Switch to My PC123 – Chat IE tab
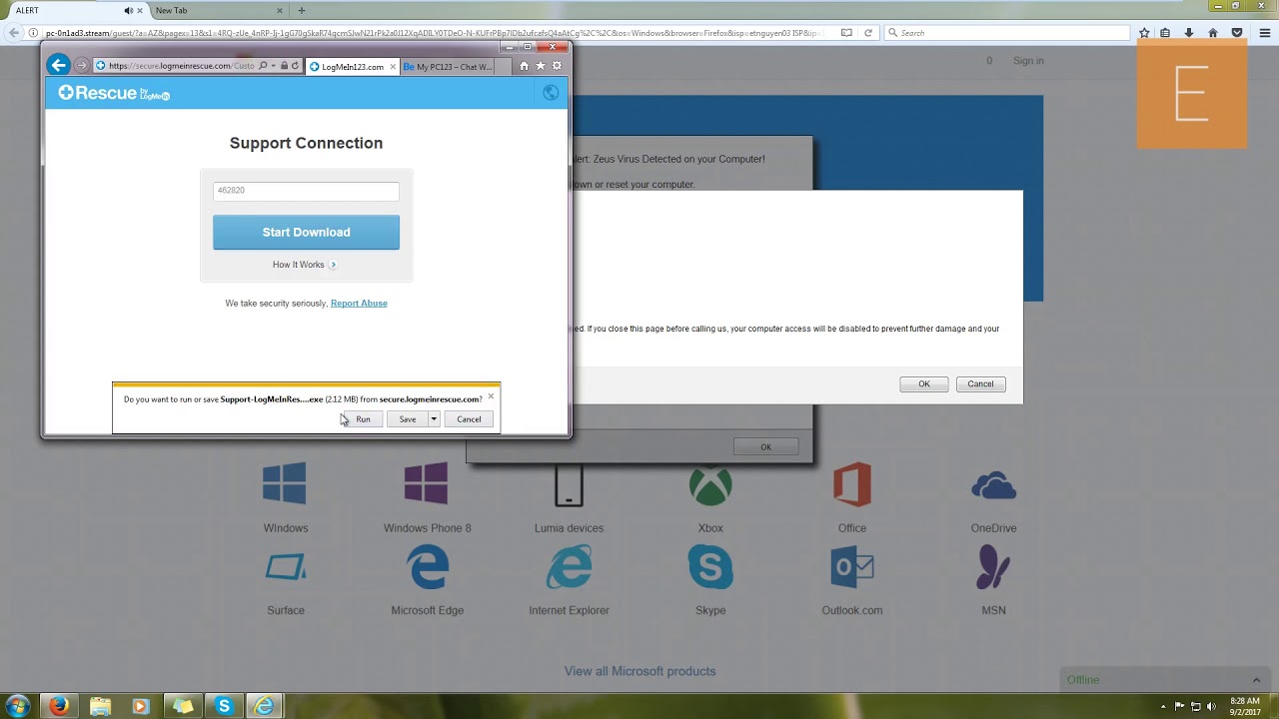This screenshot has width=1279, height=719. coord(448,67)
